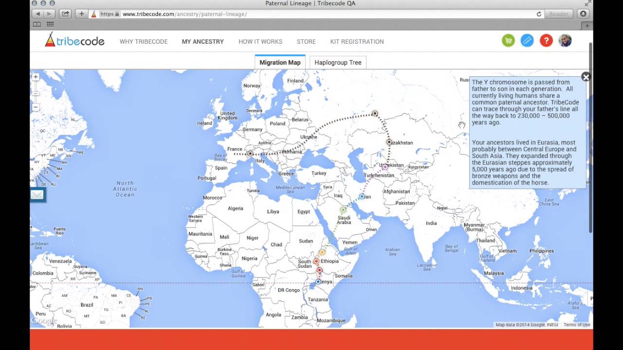Image resolution: width=623 pixels, height=350 pixels.
Task: Click the Safari share icon
Action: pos(65,14)
